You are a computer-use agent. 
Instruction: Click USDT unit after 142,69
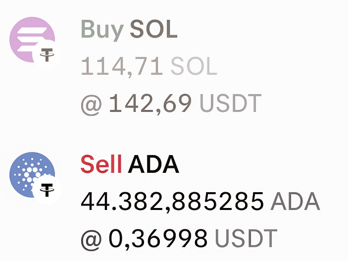point(231,103)
